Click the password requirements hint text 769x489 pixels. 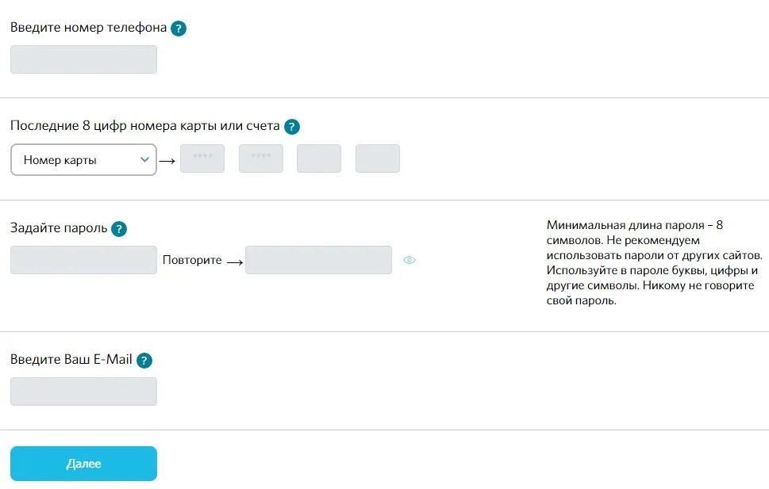coord(654,263)
